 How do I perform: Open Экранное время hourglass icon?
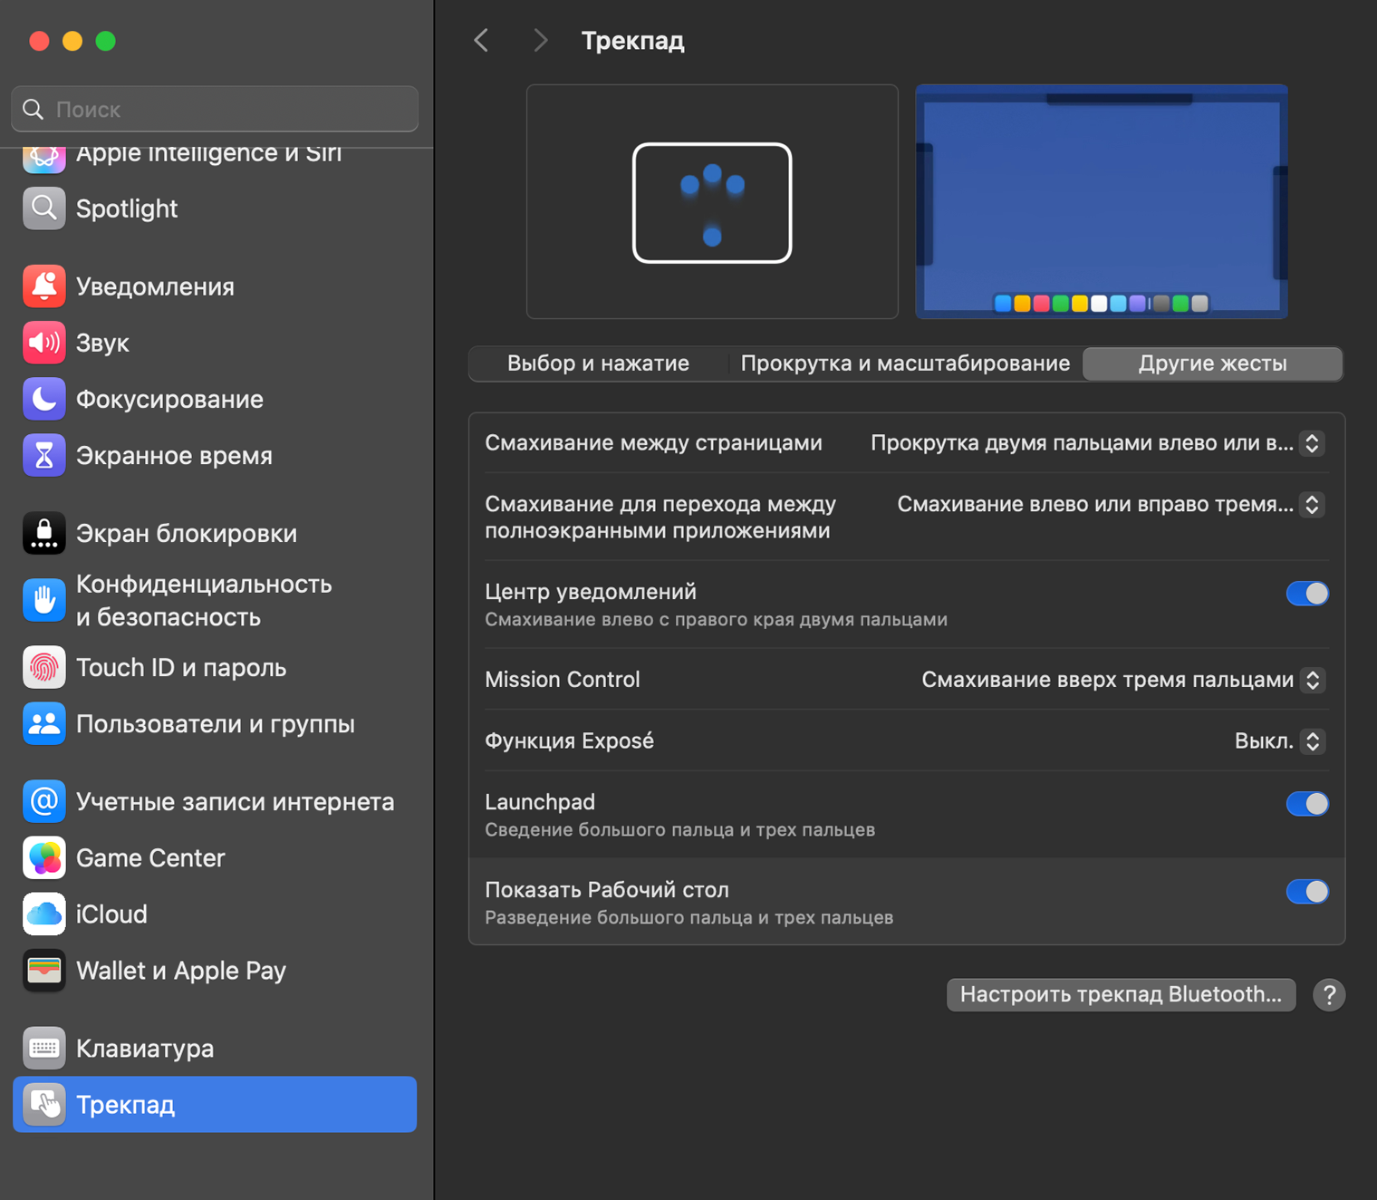43,455
